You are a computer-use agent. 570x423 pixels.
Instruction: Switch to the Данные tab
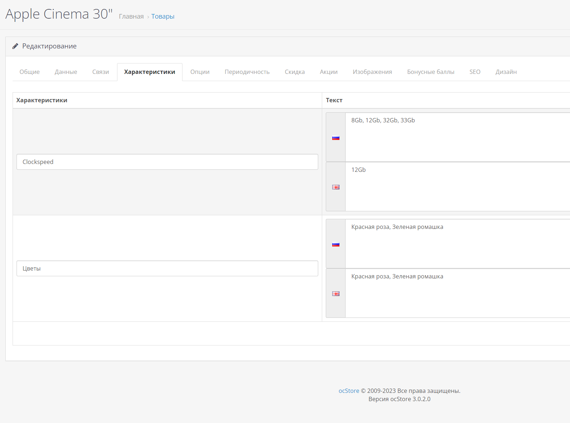66,72
